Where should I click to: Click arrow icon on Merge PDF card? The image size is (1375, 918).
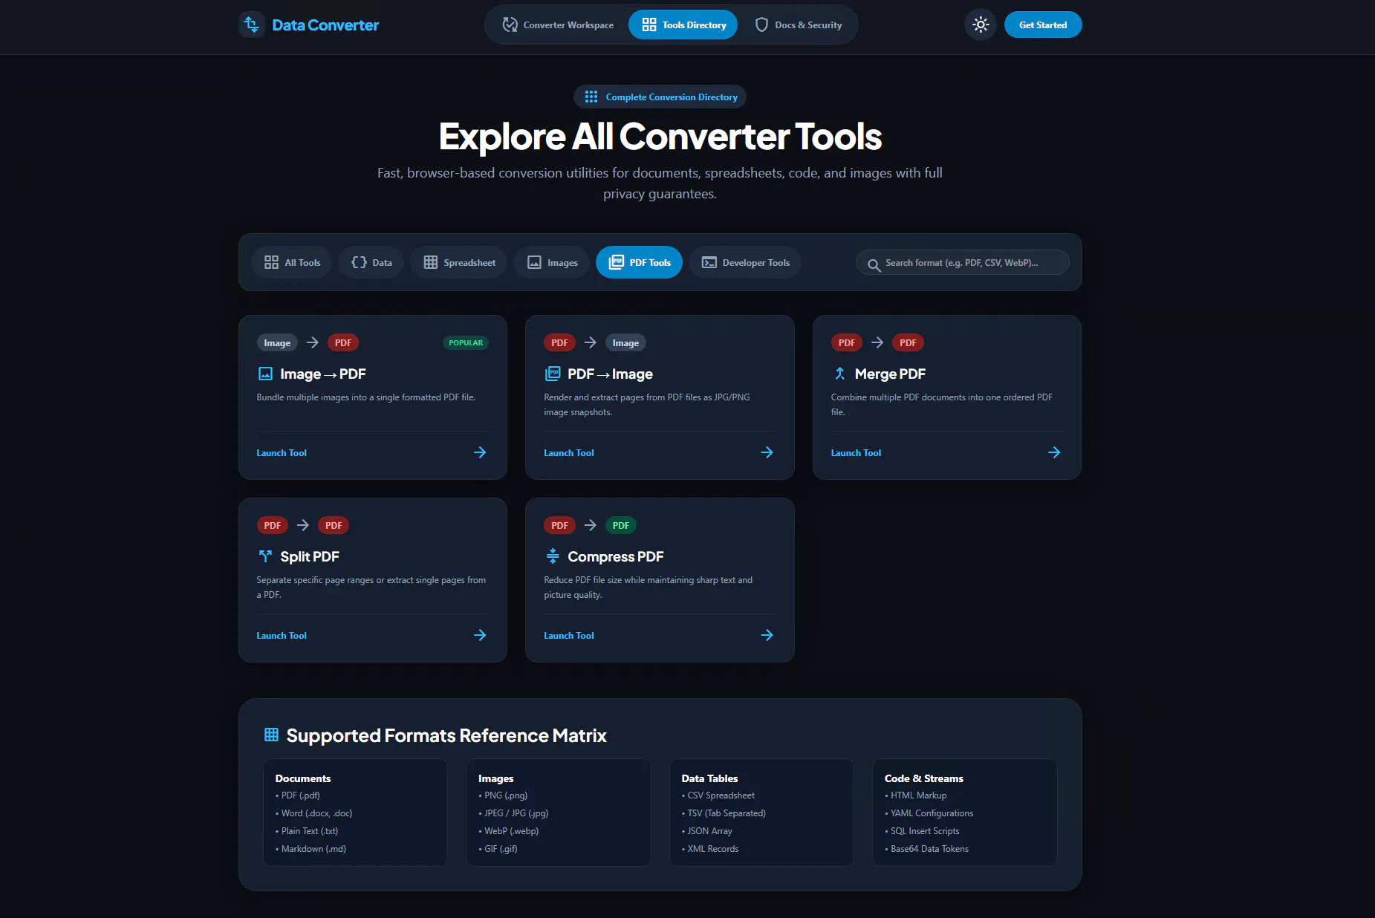1054,452
